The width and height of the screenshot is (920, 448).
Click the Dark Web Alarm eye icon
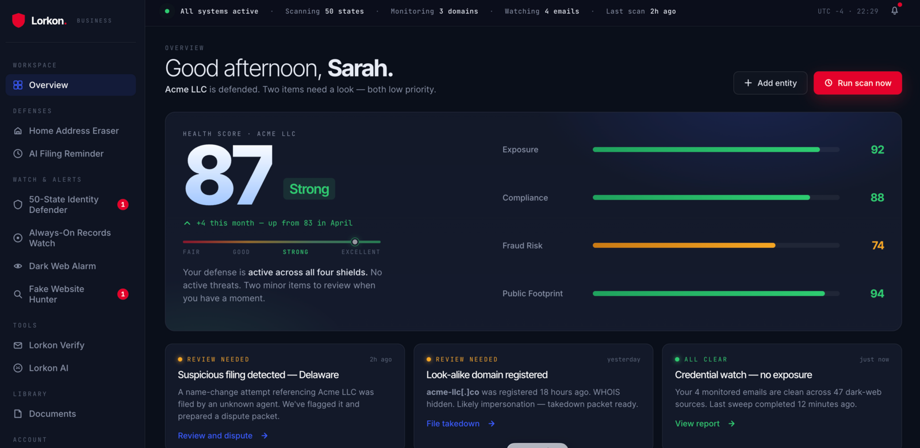(18, 266)
